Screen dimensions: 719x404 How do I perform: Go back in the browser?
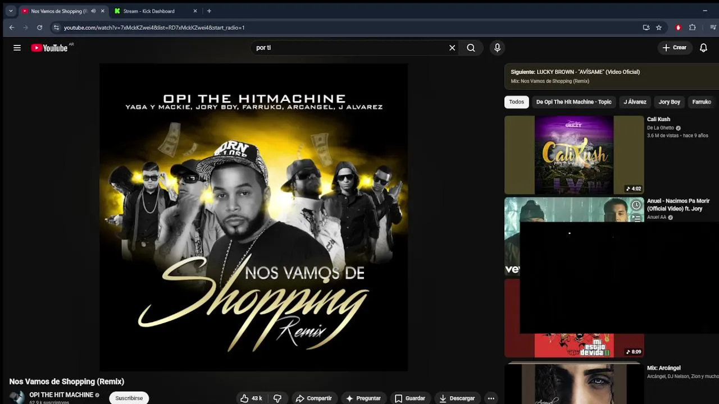point(12,27)
